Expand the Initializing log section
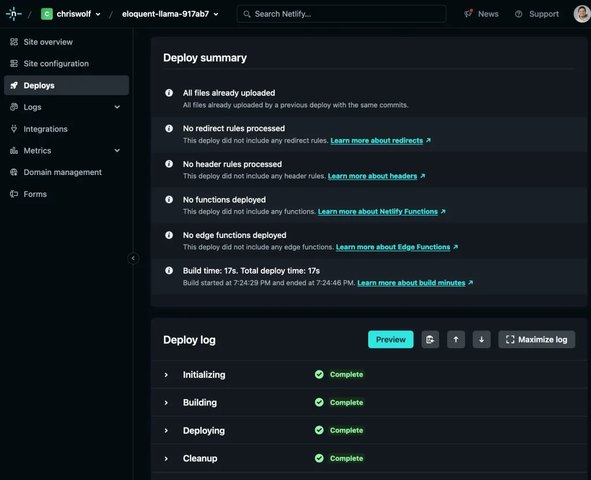Viewport: 591px width, 480px height. (x=167, y=374)
